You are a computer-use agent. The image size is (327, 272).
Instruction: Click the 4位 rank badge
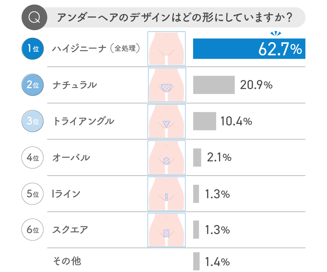tap(33, 158)
